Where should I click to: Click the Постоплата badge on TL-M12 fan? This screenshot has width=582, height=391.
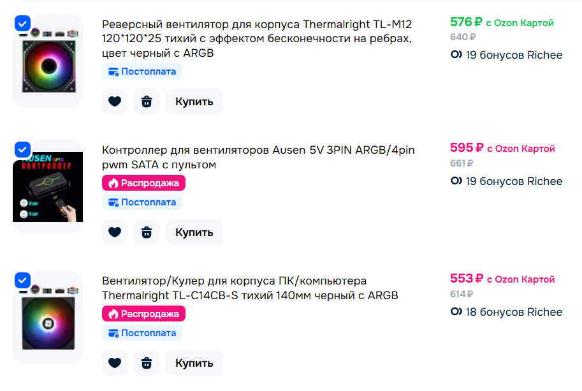[142, 71]
